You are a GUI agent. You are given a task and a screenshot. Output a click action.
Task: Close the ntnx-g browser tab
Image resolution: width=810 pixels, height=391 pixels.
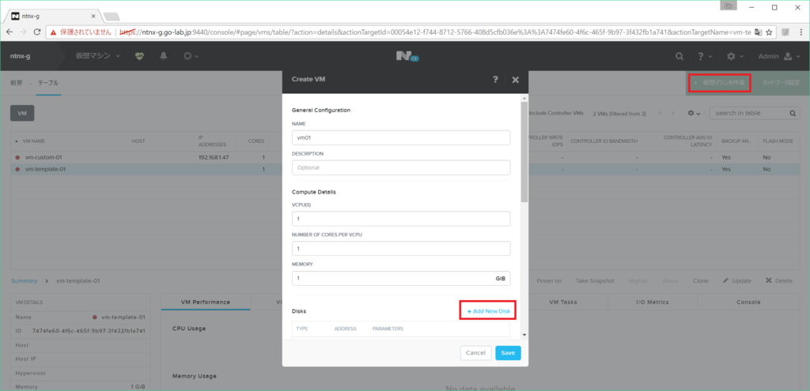(x=93, y=16)
